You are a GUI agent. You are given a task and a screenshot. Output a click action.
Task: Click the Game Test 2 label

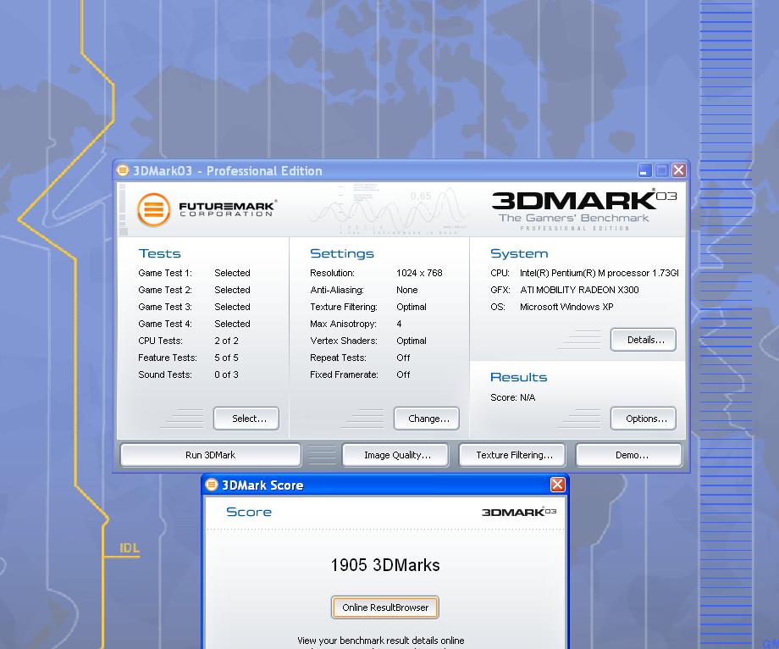[x=165, y=290]
